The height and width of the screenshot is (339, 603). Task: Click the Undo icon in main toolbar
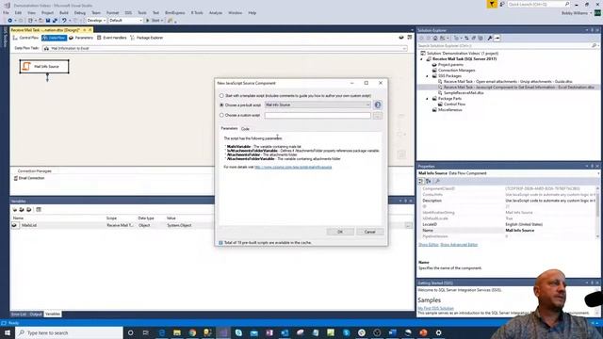(64, 21)
